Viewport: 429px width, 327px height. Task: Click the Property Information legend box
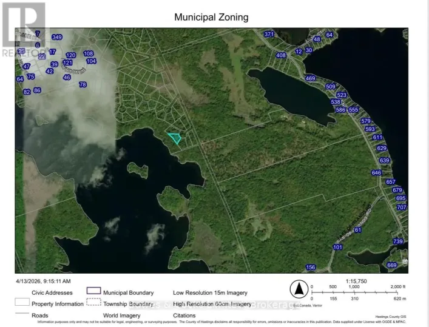click(x=22, y=303)
